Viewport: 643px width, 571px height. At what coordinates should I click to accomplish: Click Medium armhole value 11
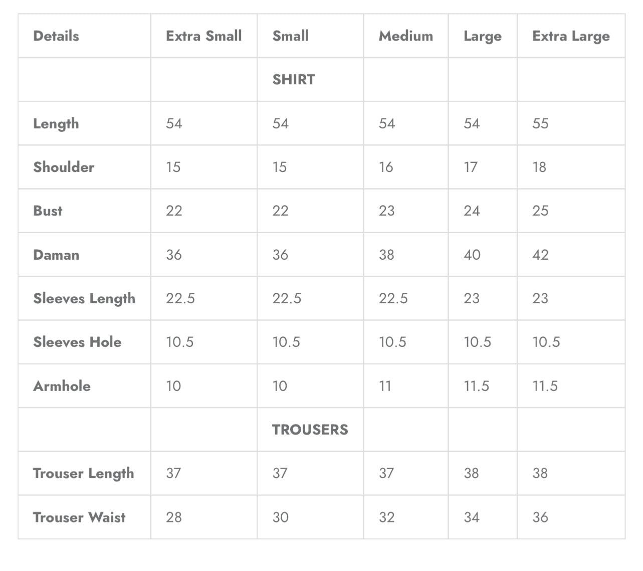pyautogui.click(x=385, y=386)
